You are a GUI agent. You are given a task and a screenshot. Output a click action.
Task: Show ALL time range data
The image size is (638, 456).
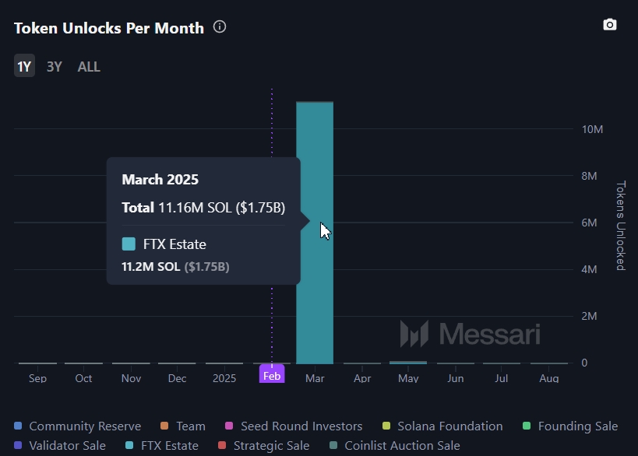[x=89, y=67]
